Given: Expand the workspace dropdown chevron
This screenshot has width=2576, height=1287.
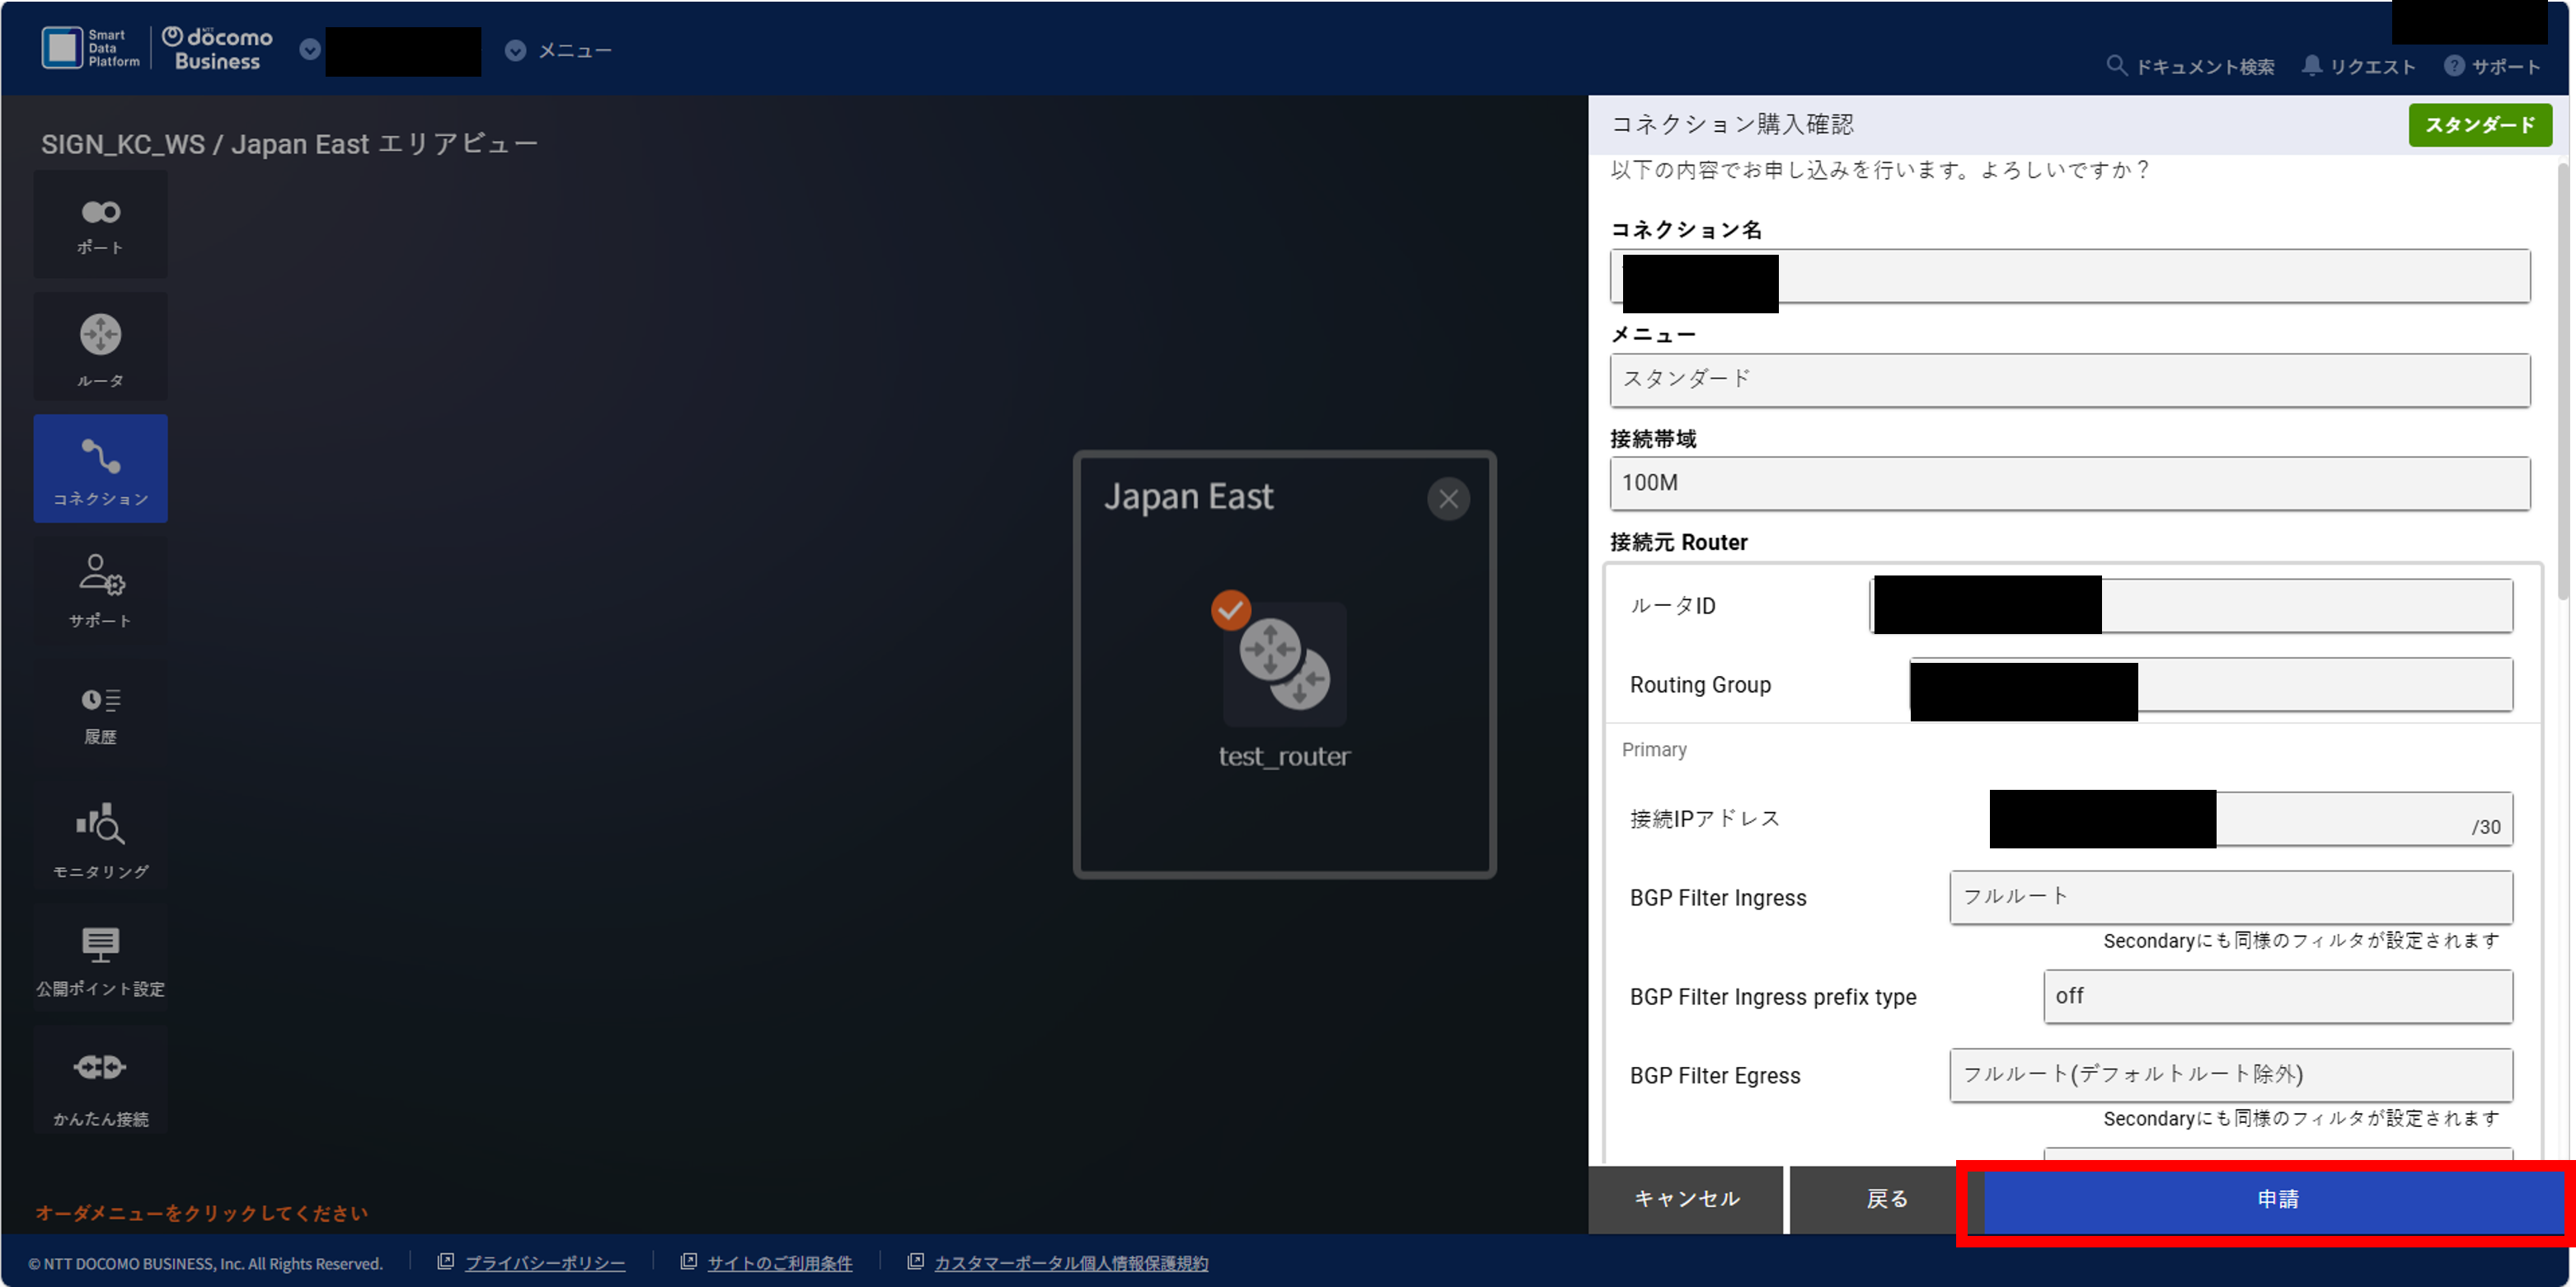Looking at the screenshot, I should 310,50.
